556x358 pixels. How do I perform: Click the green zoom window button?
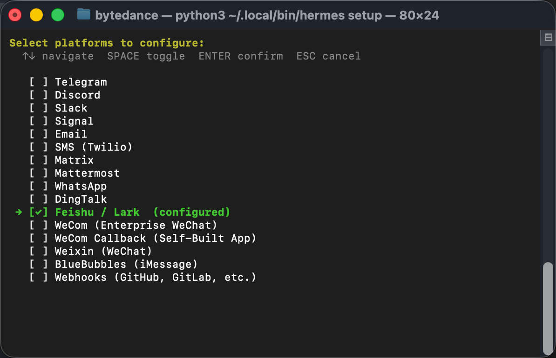(x=57, y=15)
